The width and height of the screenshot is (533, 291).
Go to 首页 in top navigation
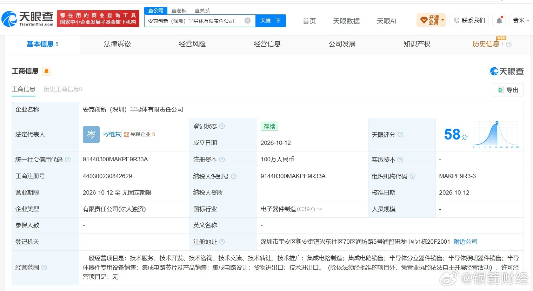(x=309, y=21)
